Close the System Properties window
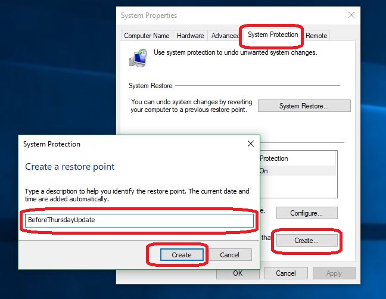 pyautogui.click(x=352, y=15)
